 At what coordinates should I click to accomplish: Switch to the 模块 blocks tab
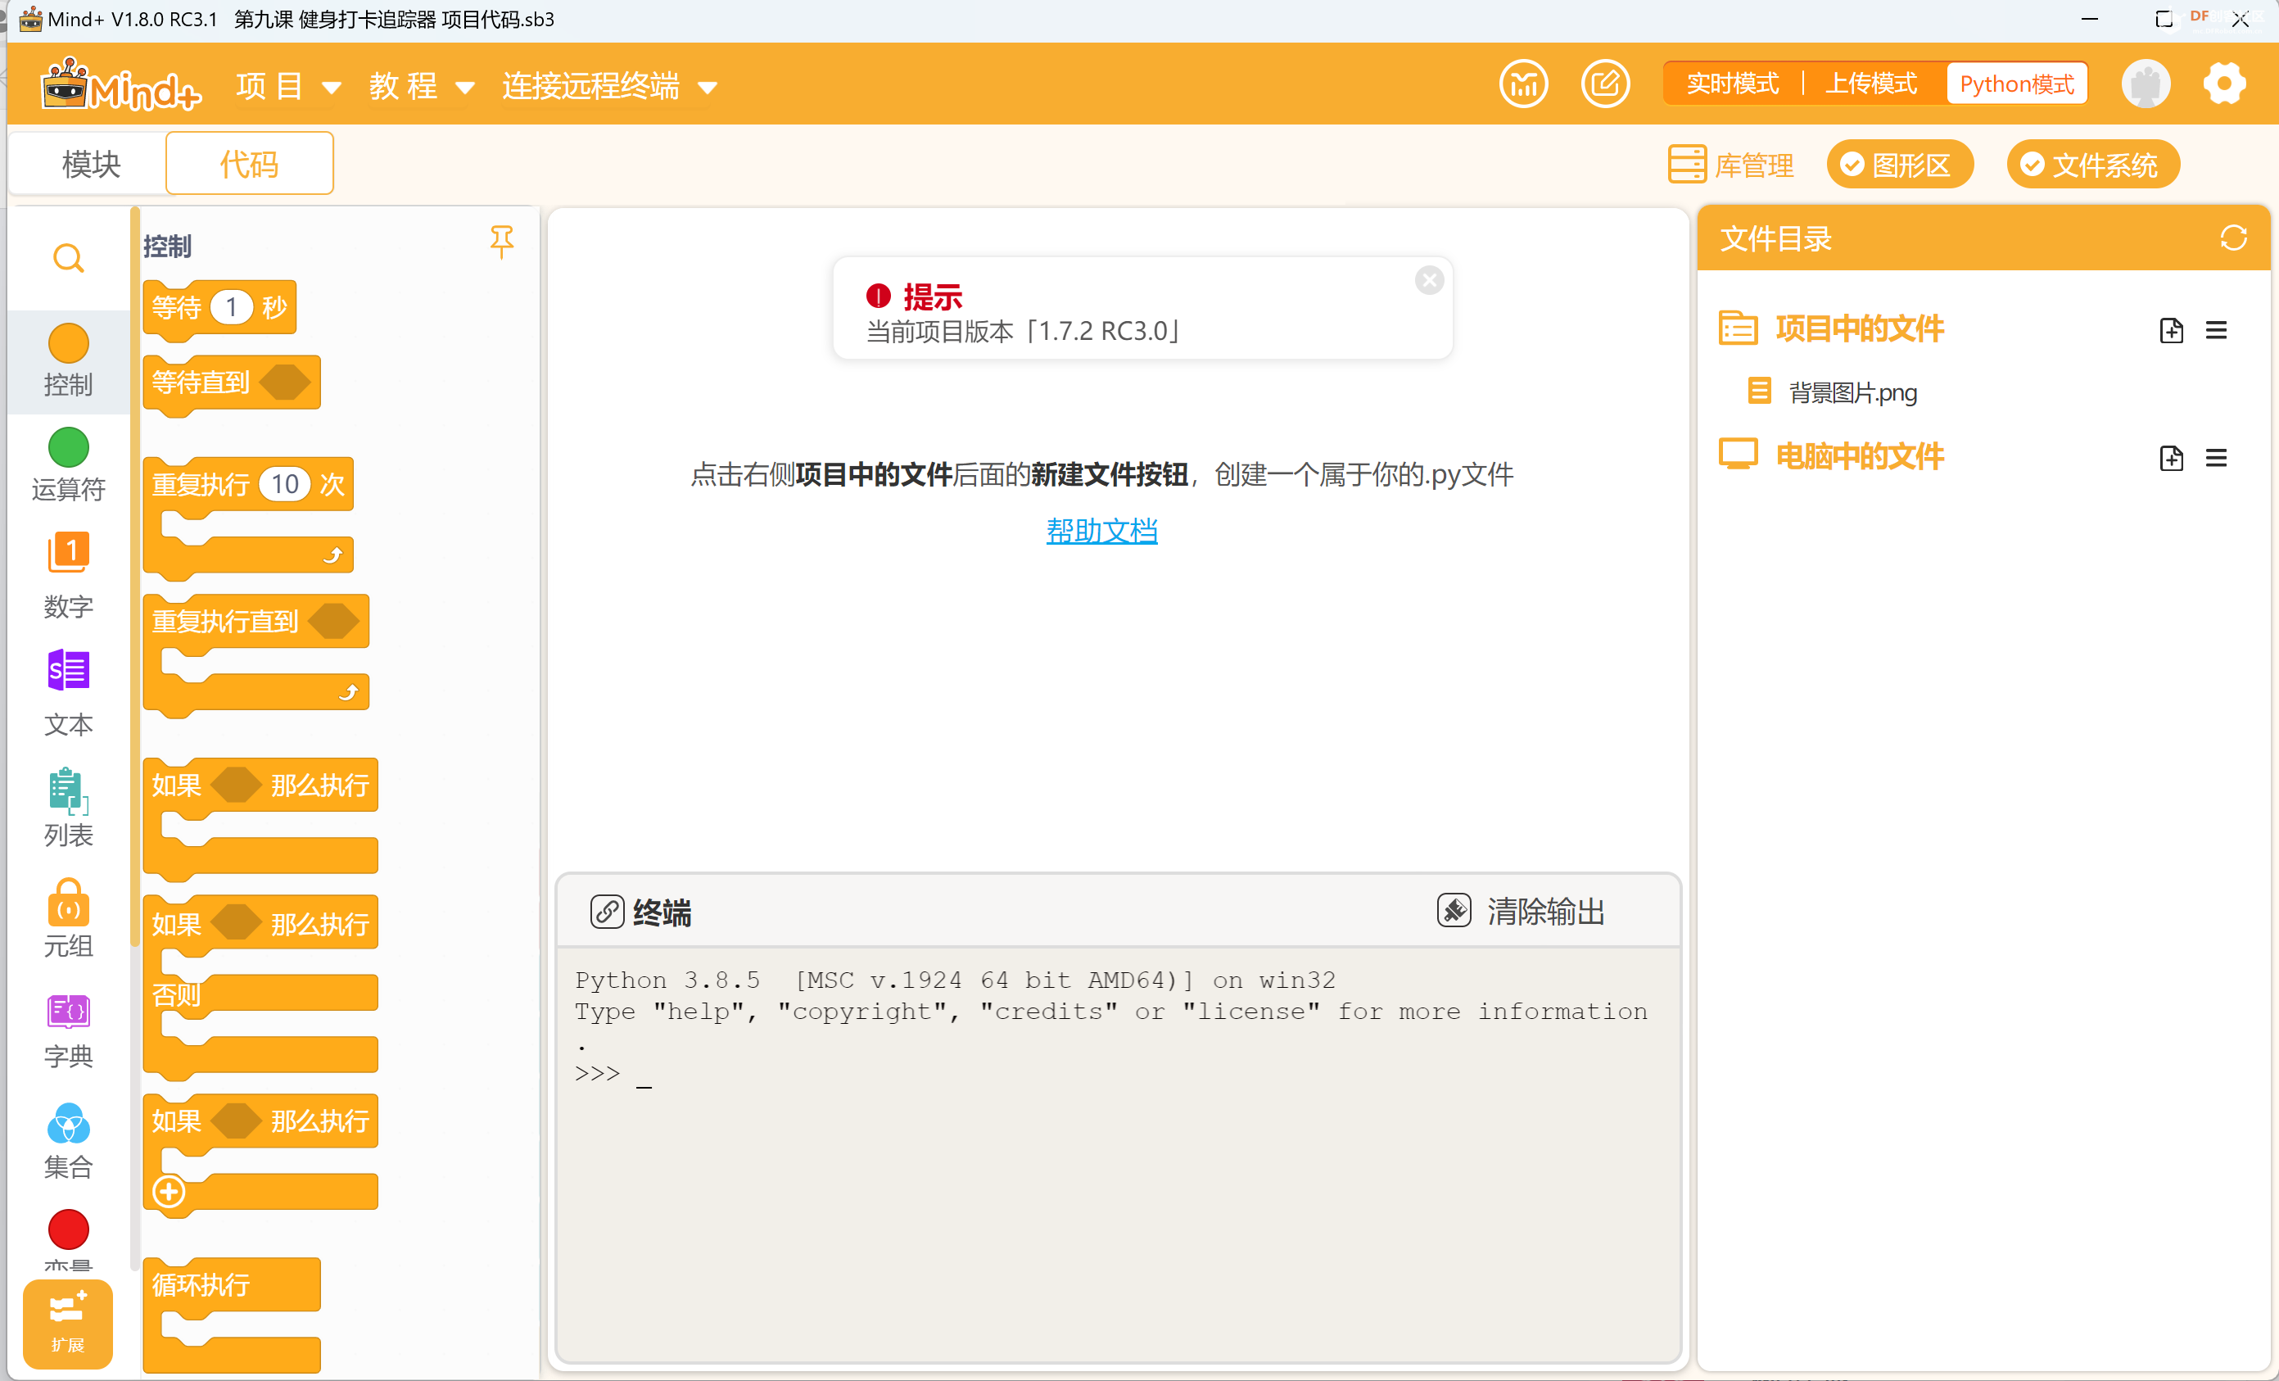click(91, 164)
